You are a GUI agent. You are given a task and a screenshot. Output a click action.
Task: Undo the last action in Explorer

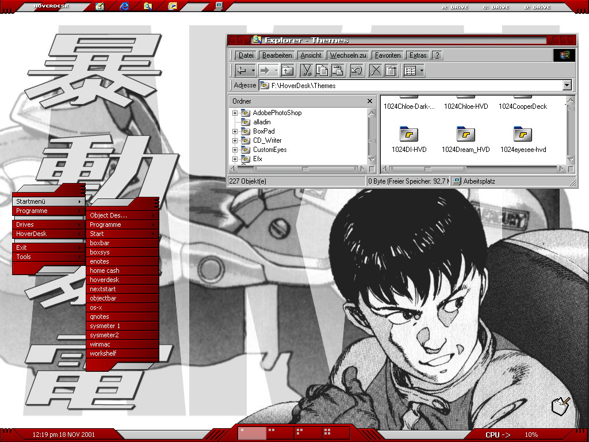[x=357, y=70]
